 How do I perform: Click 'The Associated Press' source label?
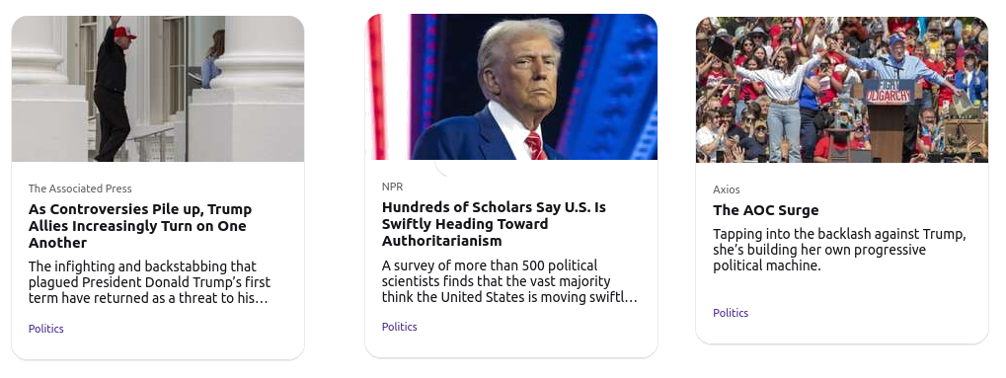[80, 189]
